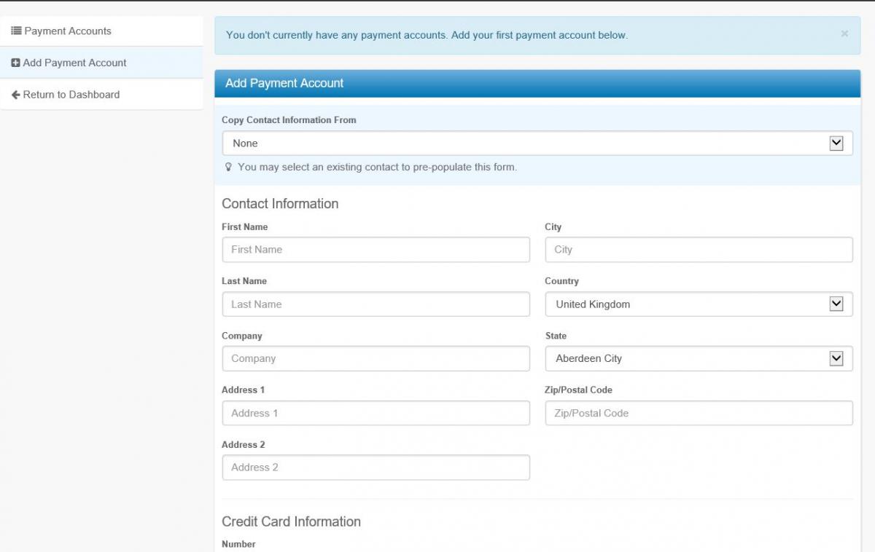This screenshot has height=552, width=875.
Task: Focus the Zip/Postal Code field
Action: pos(699,413)
